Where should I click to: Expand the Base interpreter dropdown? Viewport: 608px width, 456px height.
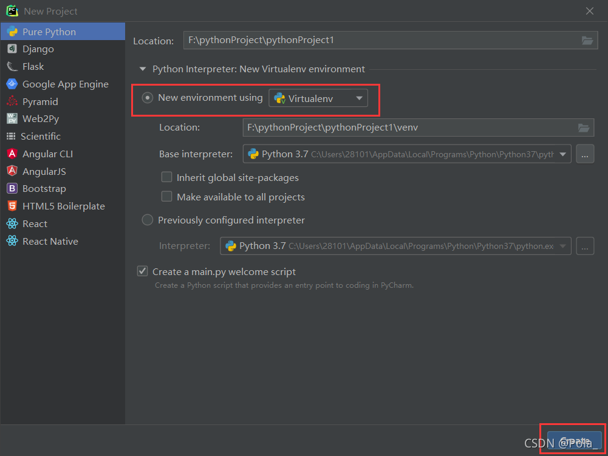(x=407, y=154)
